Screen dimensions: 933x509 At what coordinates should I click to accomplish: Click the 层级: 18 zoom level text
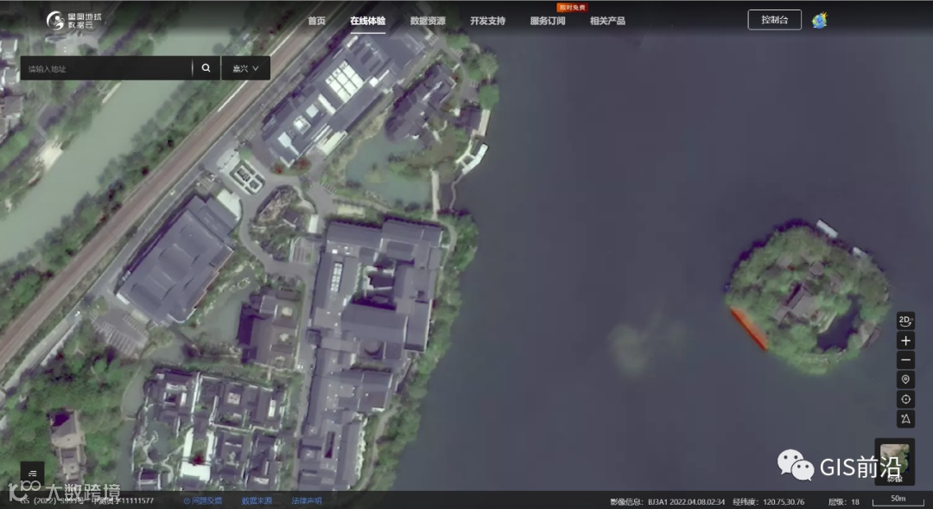click(843, 502)
